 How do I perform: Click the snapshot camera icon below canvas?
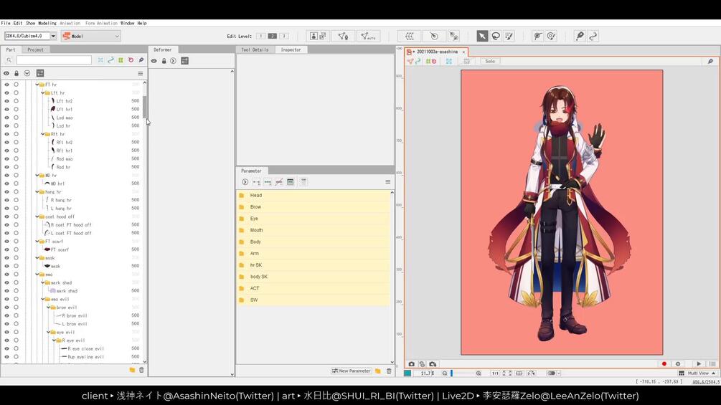pyautogui.click(x=412, y=363)
